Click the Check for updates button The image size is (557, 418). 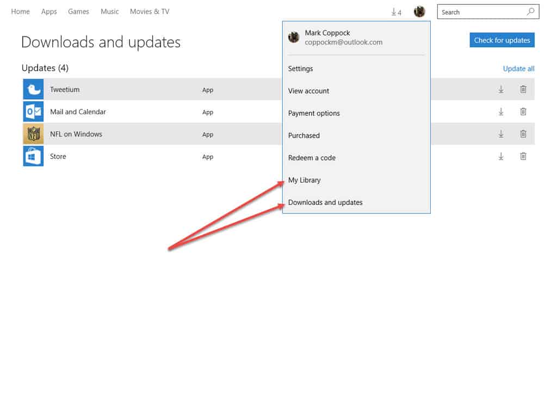click(502, 40)
